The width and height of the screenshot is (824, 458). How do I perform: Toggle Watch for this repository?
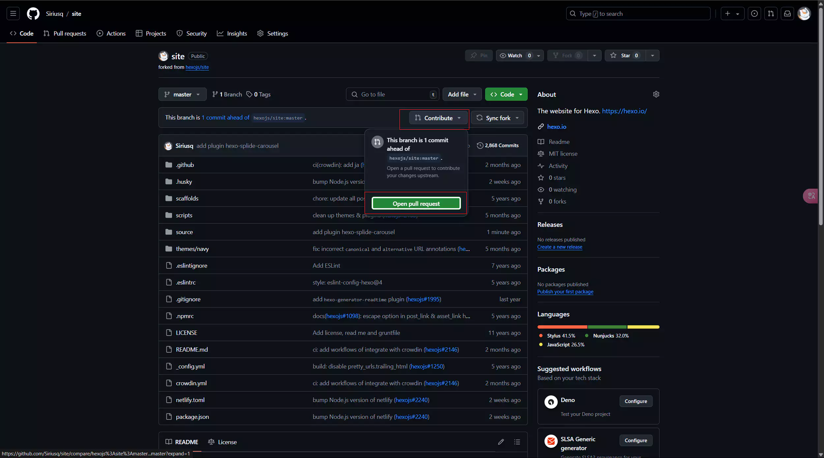click(x=515, y=56)
